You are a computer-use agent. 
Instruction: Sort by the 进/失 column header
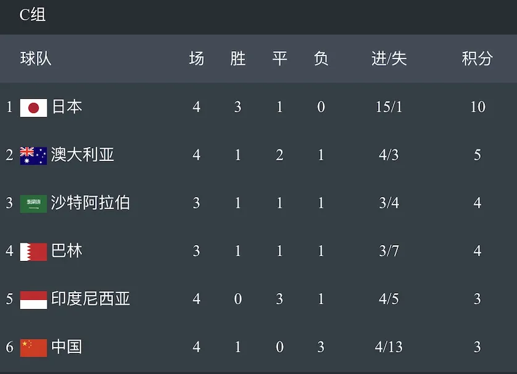coord(389,59)
